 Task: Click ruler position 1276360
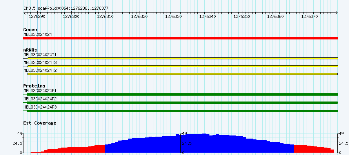276,17
